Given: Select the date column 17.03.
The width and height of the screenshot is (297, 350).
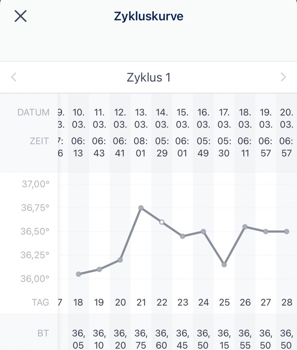Looking at the screenshot, I should point(224,118).
